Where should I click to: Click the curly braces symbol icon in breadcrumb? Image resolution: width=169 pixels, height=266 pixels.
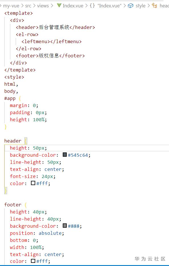point(92,6)
